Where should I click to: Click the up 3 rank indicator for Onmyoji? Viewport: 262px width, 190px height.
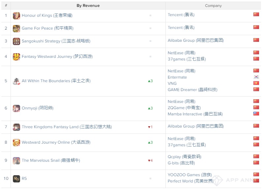tap(150, 108)
